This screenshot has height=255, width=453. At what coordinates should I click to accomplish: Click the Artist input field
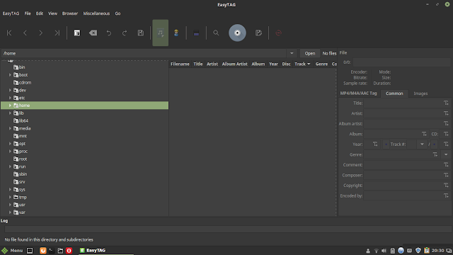coord(403,113)
